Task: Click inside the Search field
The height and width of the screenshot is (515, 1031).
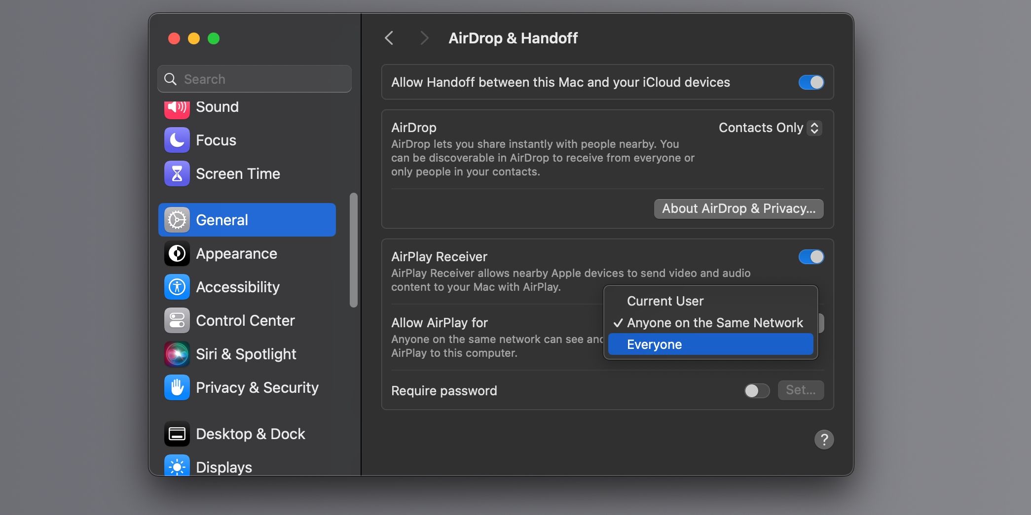Action: pyautogui.click(x=254, y=79)
